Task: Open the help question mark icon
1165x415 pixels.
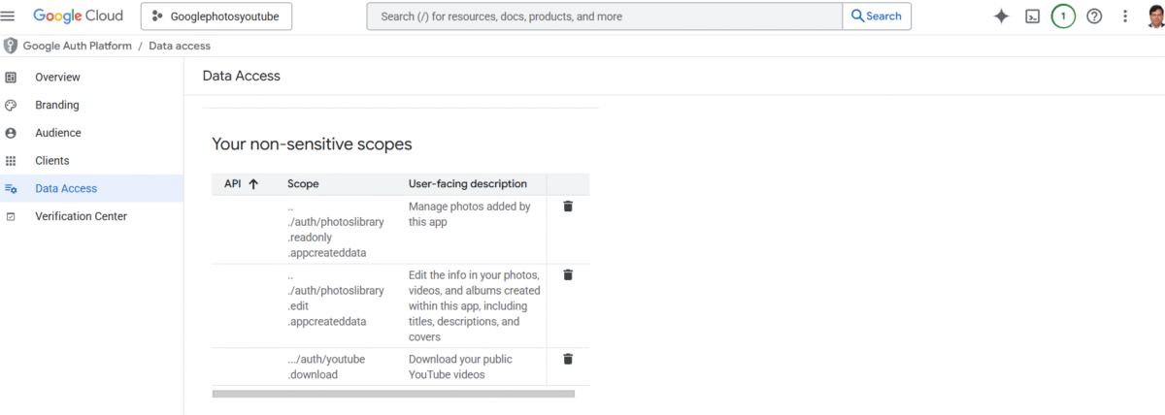Action: coord(1094,16)
